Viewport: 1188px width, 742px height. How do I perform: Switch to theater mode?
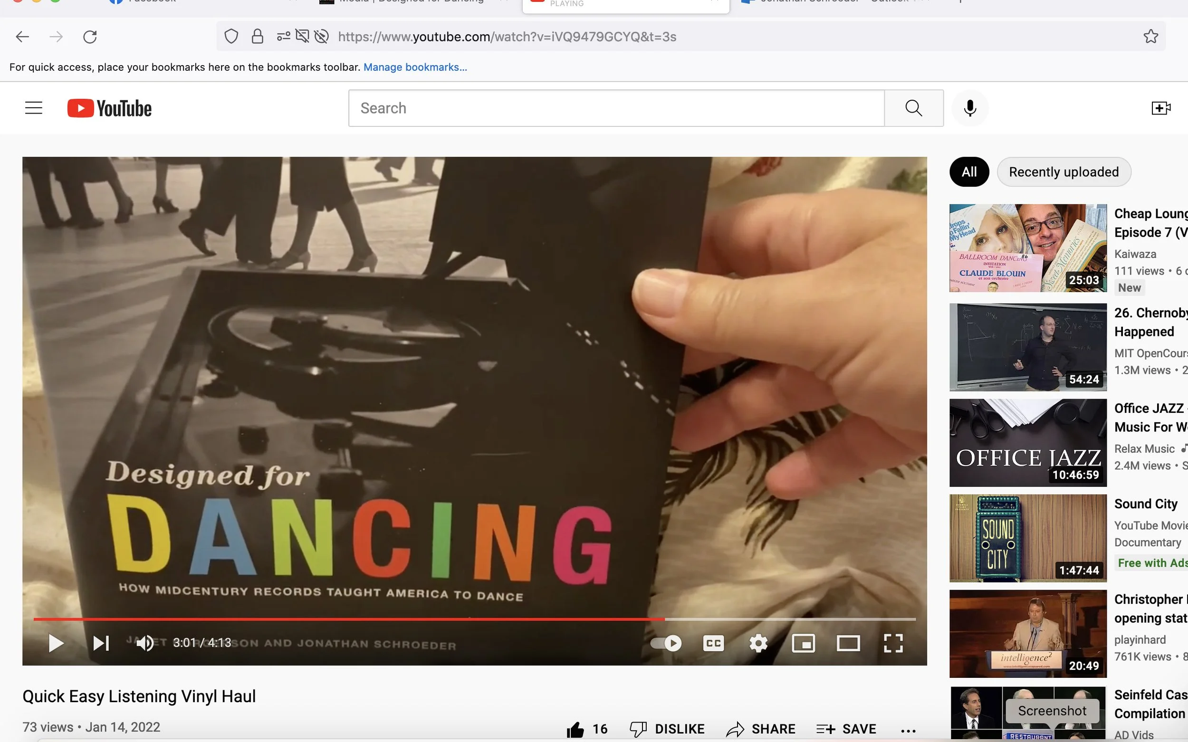click(848, 643)
